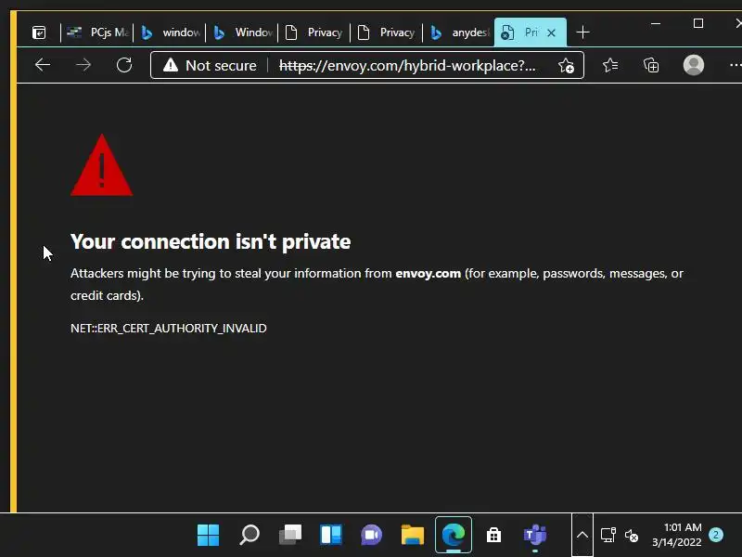This screenshot has width=742, height=557.
Task: Click Microsoft Edge taskbar icon
Action: [454, 536]
